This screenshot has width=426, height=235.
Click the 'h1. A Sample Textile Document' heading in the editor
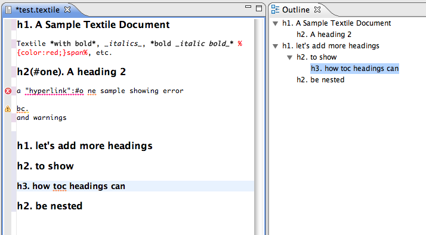(93, 24)
